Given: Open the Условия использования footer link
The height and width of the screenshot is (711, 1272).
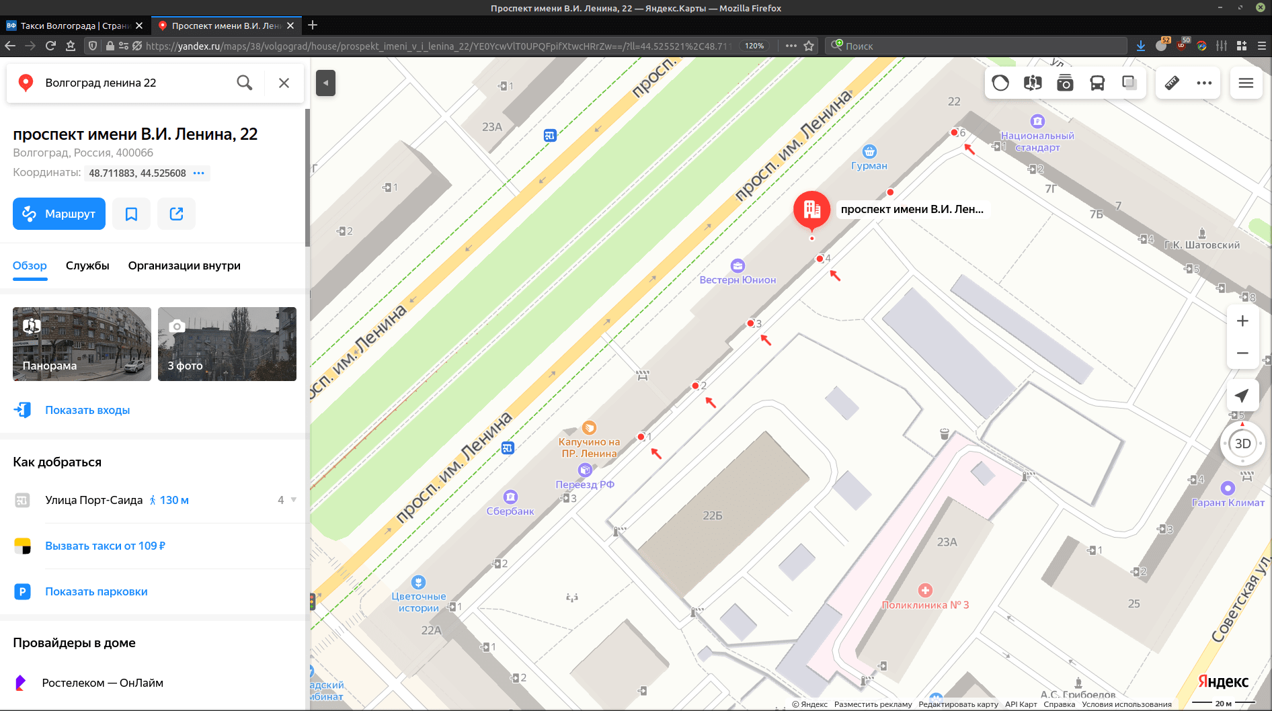Looking at the screenshot, I should (1127, 704).
